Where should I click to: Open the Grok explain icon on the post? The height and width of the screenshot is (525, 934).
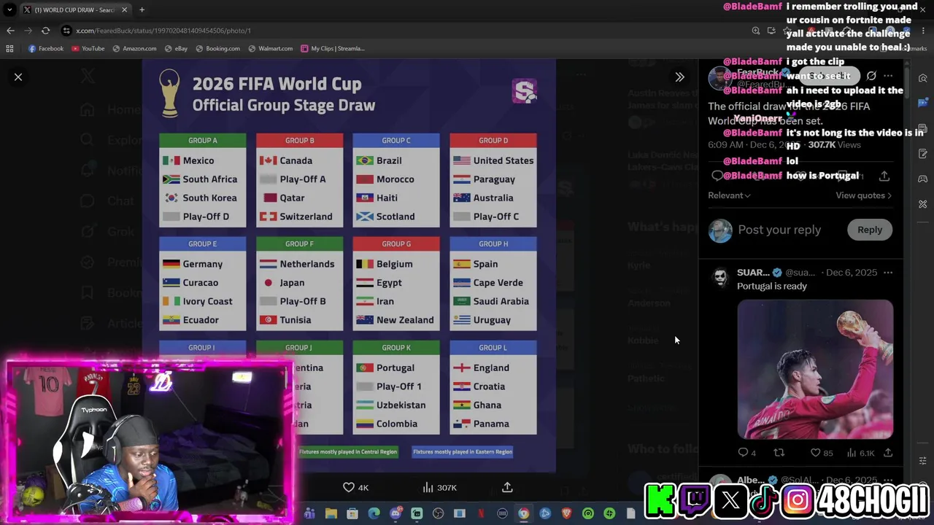[871, 76]
